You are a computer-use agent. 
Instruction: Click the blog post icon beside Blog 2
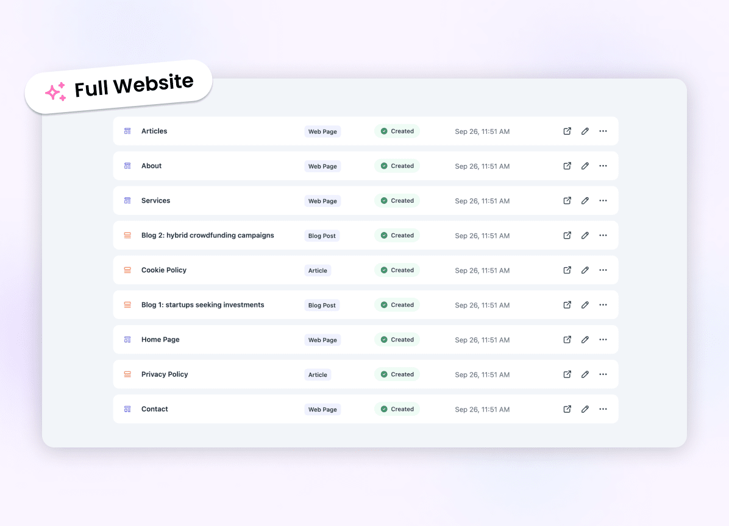[x=127, y=236]
